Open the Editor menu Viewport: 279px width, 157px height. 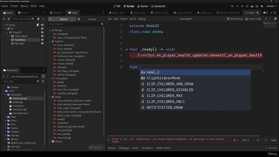(34, 6)
